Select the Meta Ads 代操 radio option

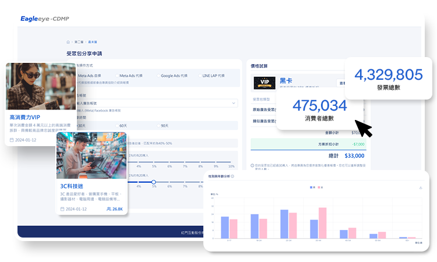point(117,76)
